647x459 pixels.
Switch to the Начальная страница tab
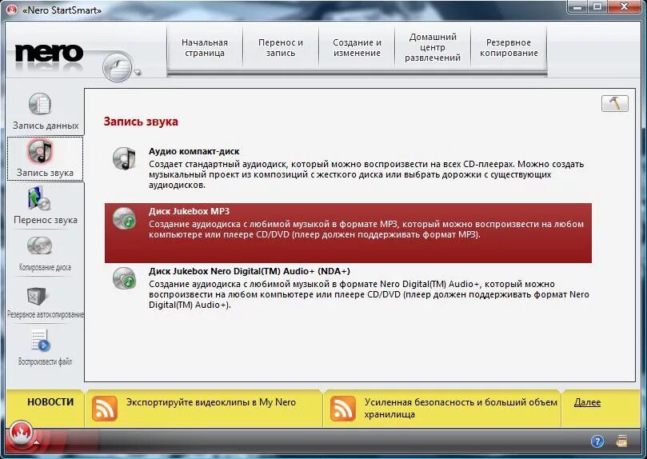205,47
